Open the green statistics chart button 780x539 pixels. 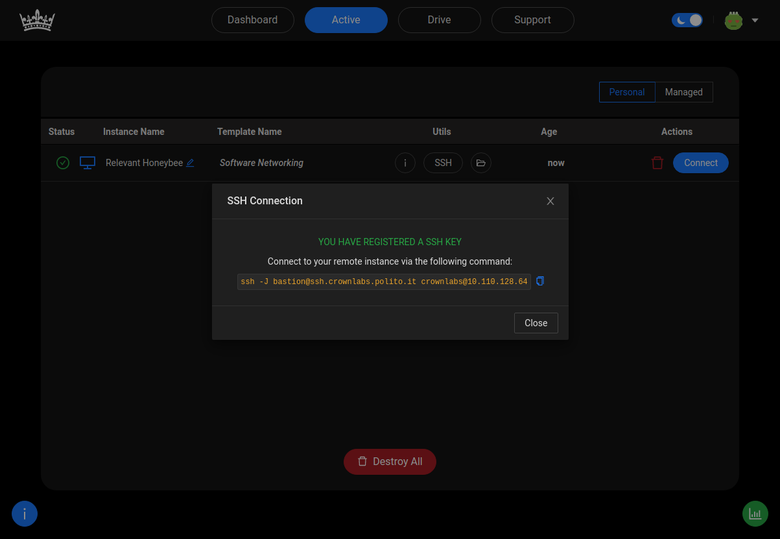click(x=755, y=514)
